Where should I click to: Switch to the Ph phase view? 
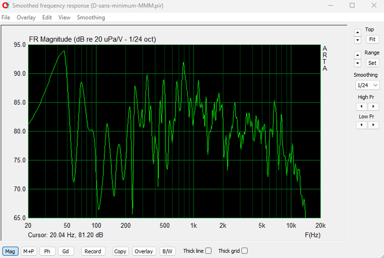click(x=47, y=251)
